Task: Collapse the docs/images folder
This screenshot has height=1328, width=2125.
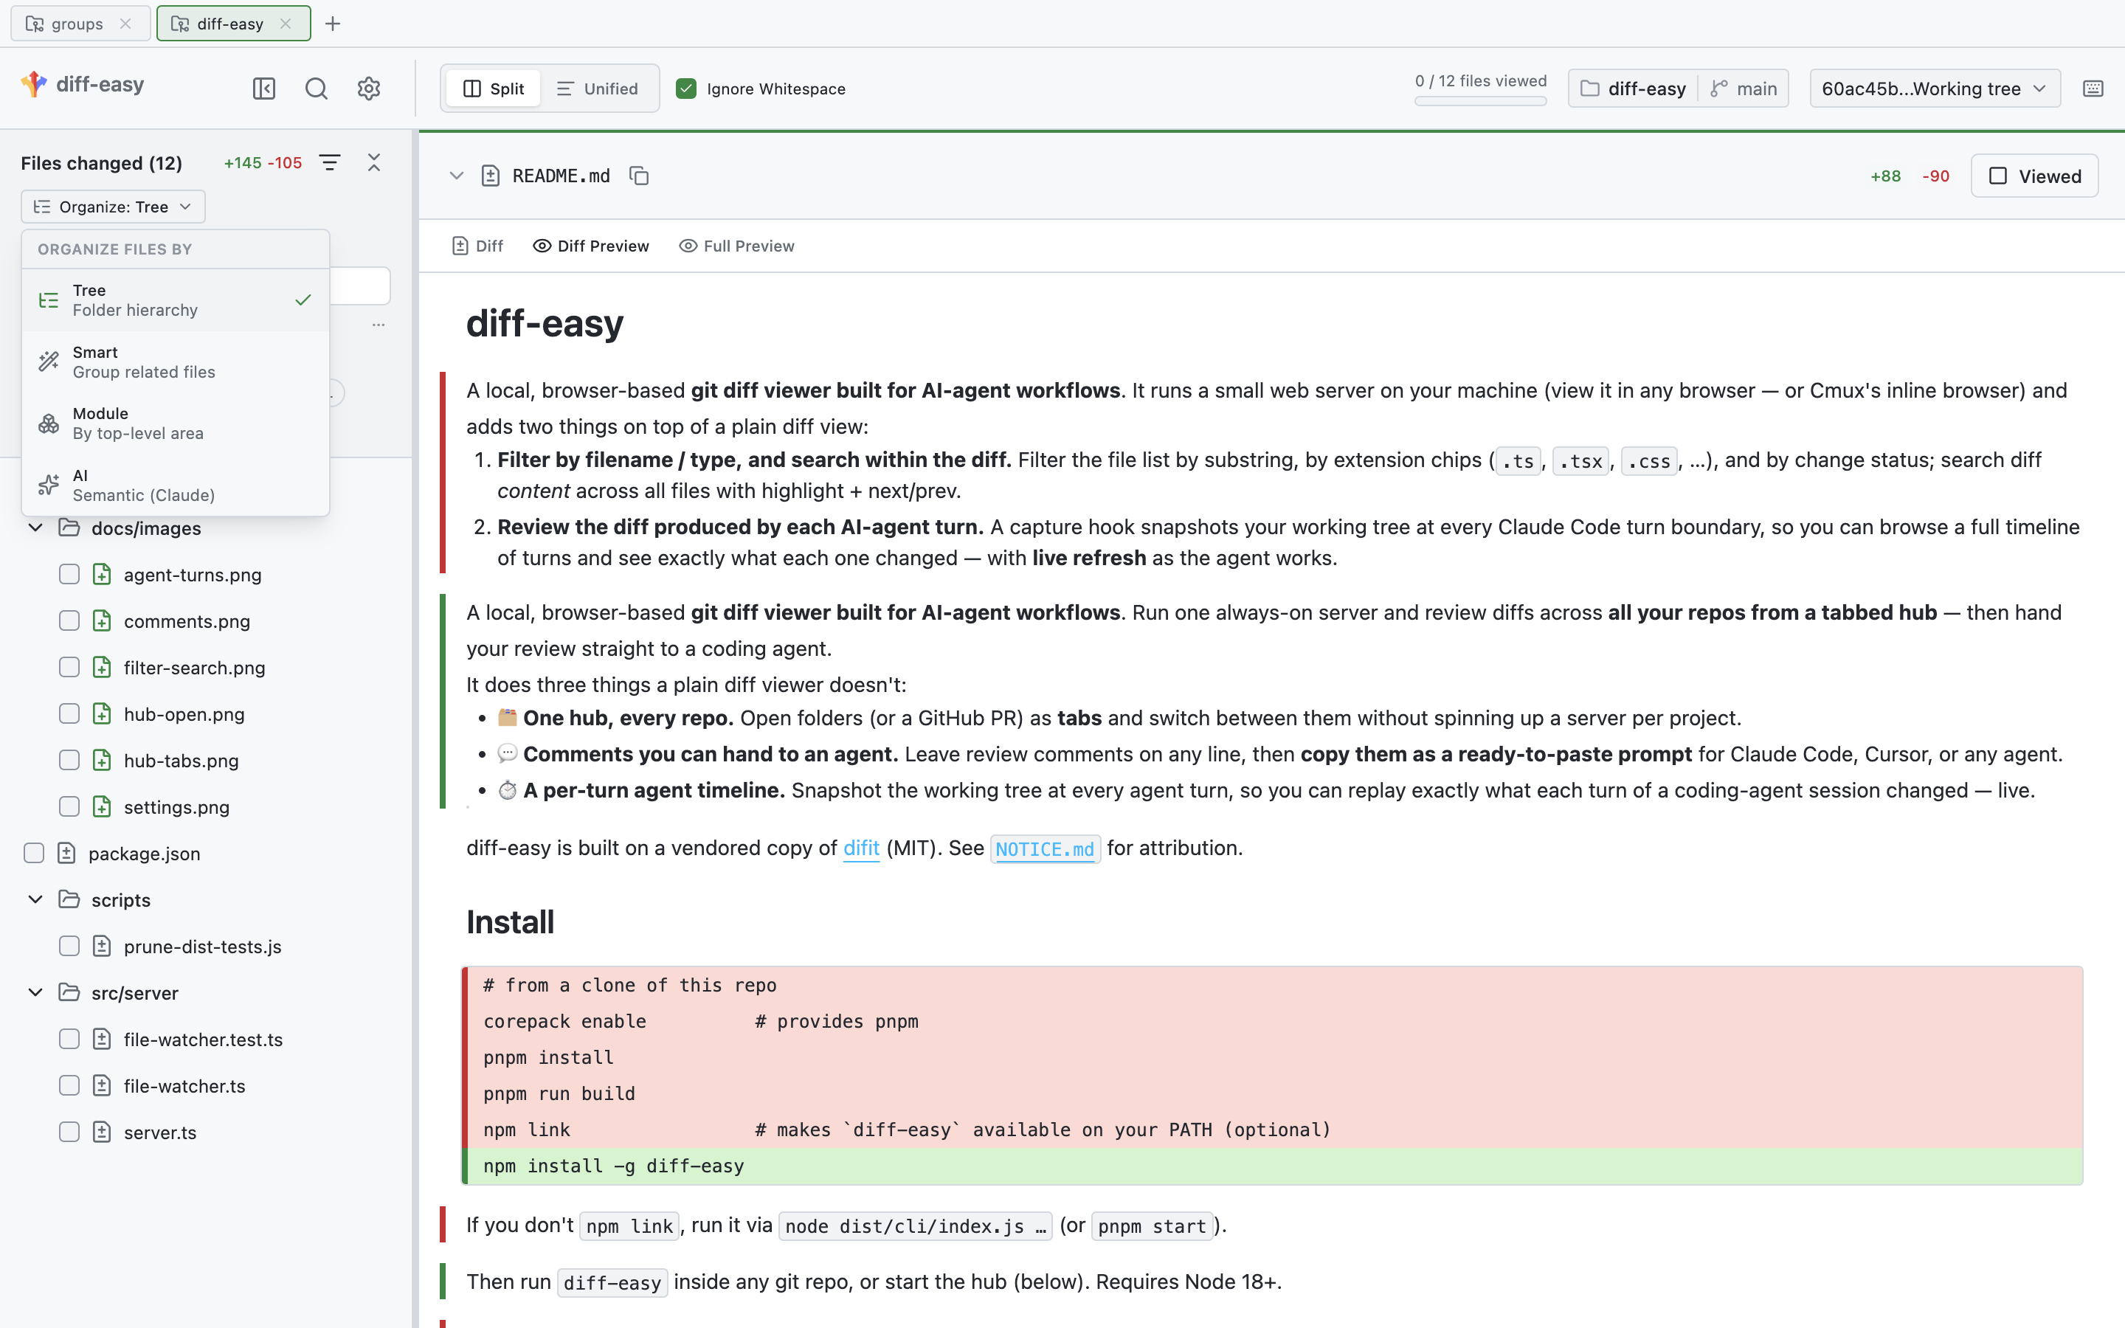Action: tap(35, 528)
